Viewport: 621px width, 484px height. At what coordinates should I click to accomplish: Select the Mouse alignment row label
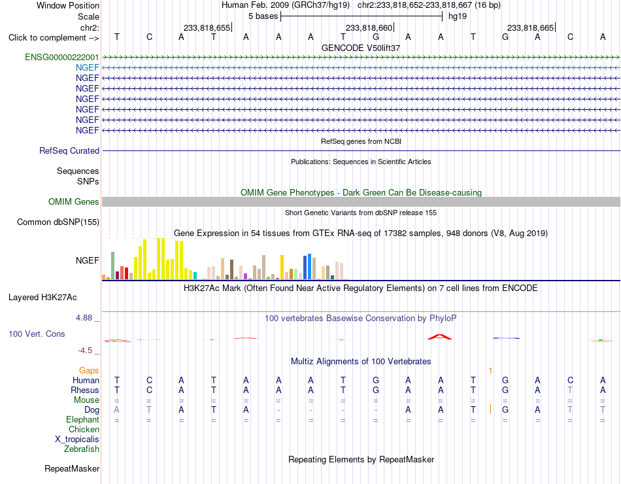tap(86, 400)
